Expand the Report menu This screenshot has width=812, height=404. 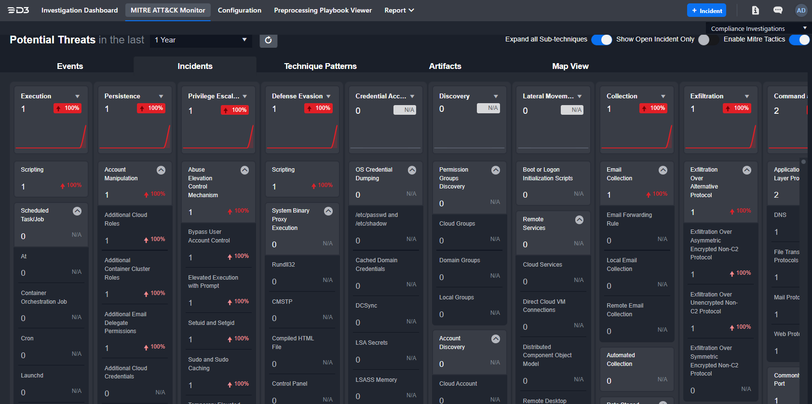coord(399,10)
